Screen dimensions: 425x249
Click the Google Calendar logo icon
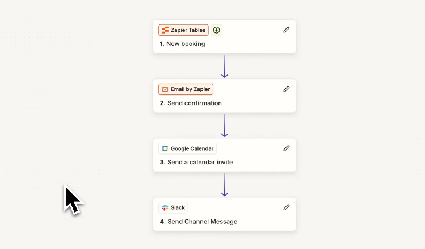[x=165, y=148]
